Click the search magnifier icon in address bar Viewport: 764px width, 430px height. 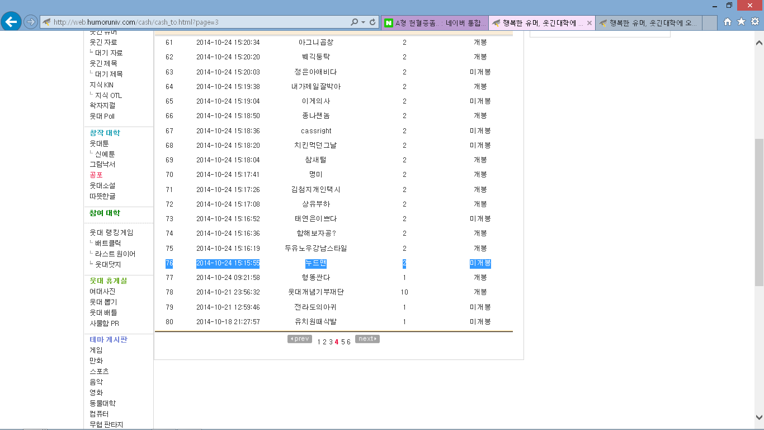pyautogui.click(x=354, y=22)
